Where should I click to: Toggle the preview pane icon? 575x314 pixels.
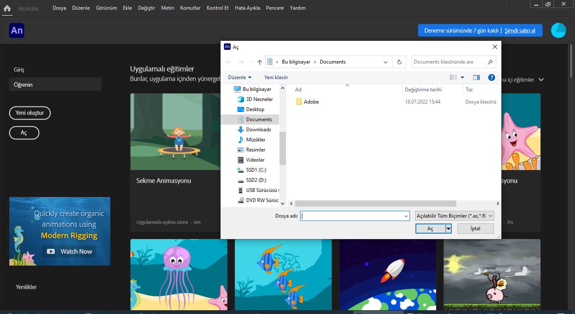tap(477, 77)
